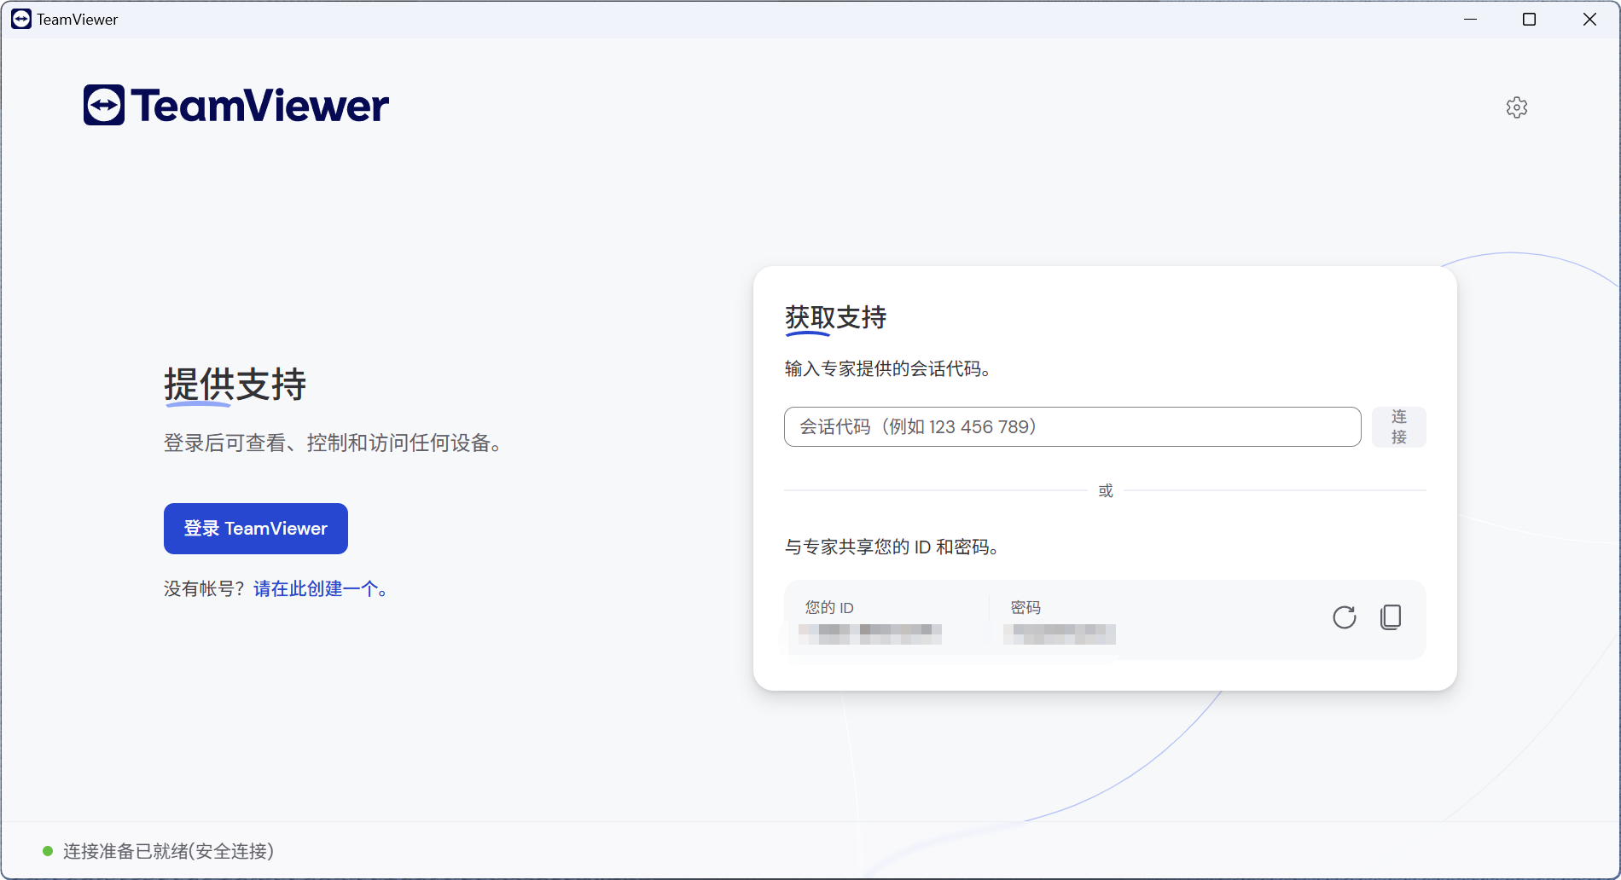The image size is (1621, 880).
Task: Click the green connection status dot
Action: (x=48, y=851)
